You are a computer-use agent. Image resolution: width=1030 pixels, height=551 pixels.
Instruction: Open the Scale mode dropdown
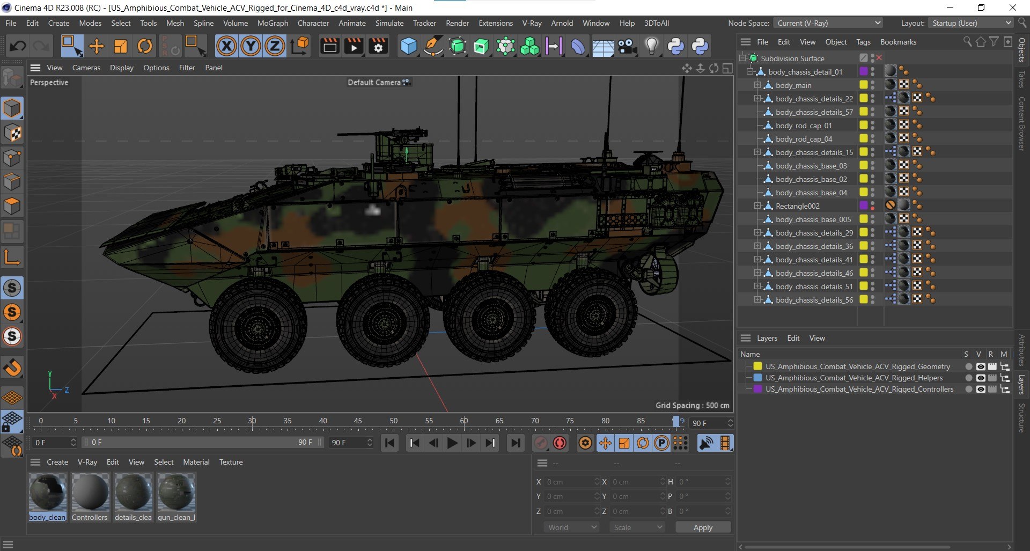pos(637,527)
